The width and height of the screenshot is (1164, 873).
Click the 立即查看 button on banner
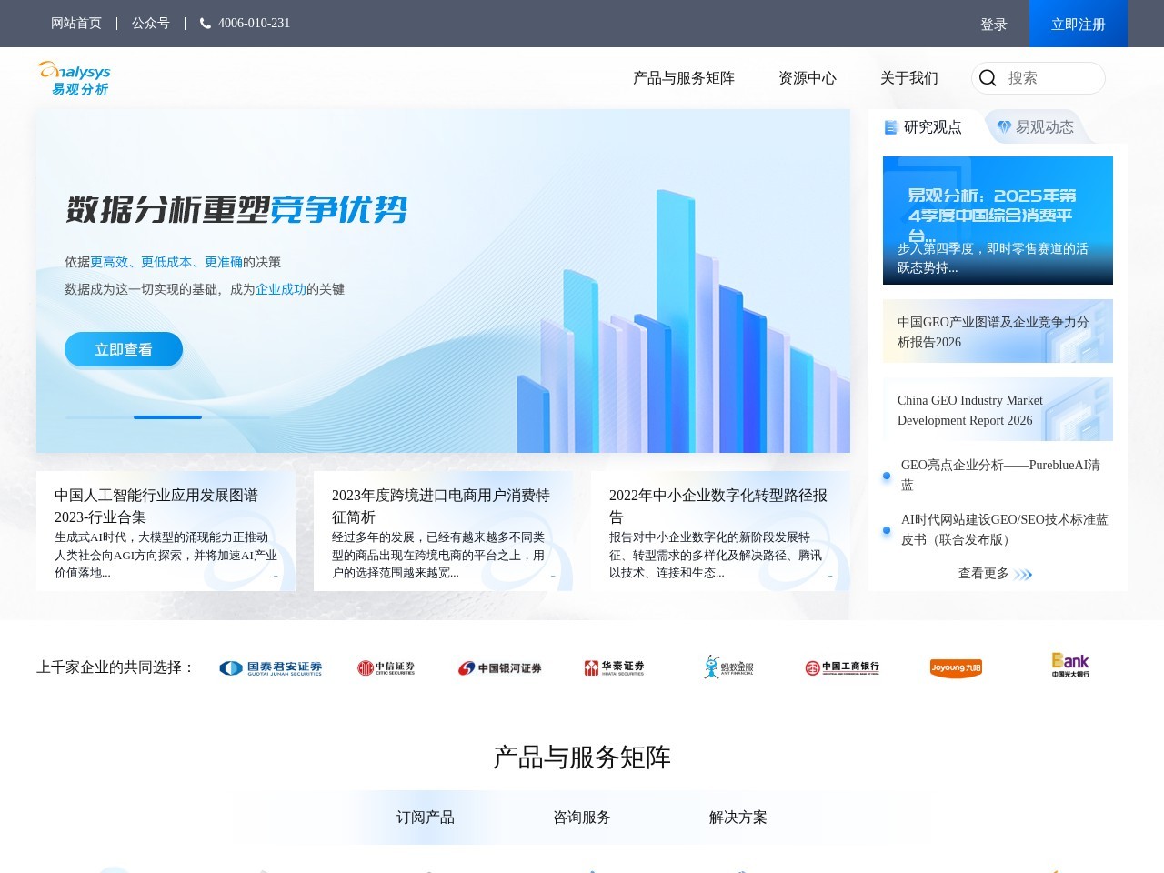pyautogui.click(x=124, y=348)
